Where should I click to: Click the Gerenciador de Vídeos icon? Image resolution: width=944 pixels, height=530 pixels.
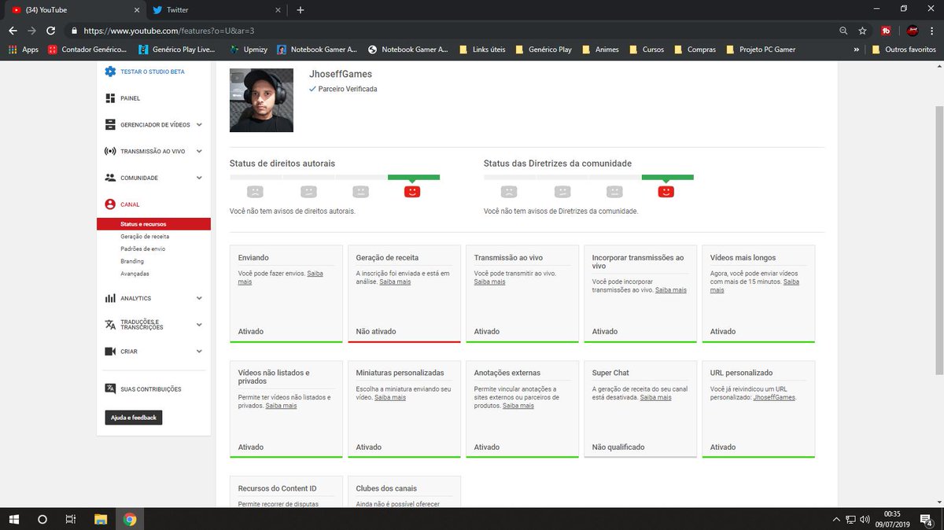(110, 124)
